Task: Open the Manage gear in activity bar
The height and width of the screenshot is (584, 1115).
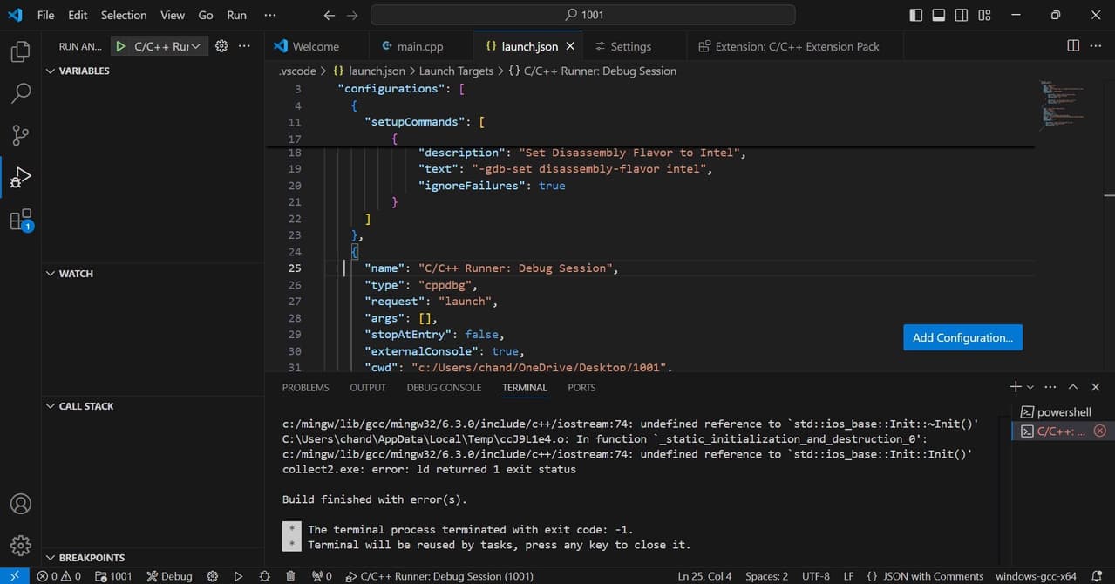Action: 20,546
